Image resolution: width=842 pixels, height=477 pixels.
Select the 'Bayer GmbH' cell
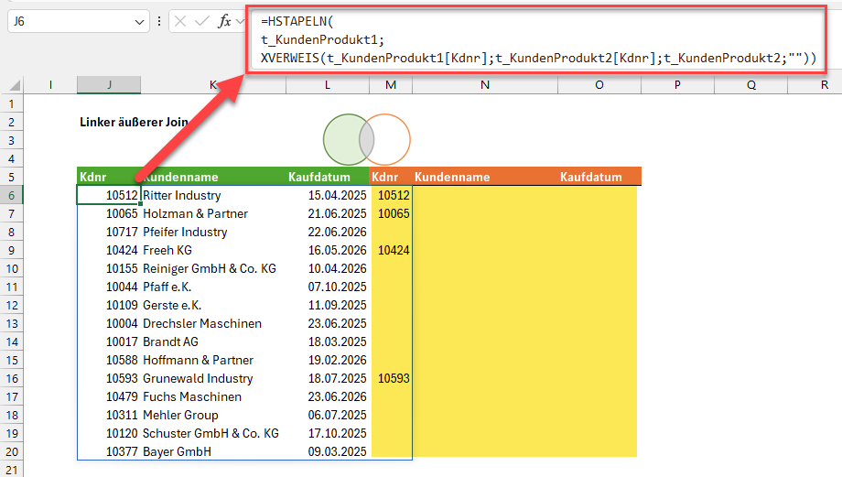[213, 451]
